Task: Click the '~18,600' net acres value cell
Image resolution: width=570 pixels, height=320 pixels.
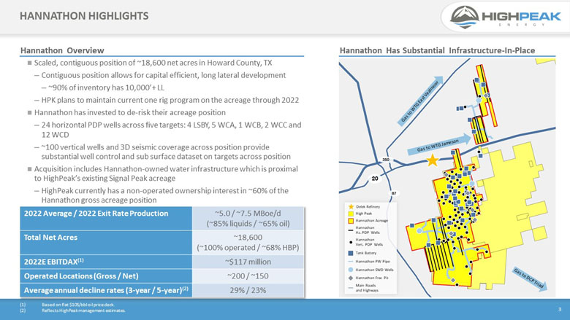Action: (248, 243)
